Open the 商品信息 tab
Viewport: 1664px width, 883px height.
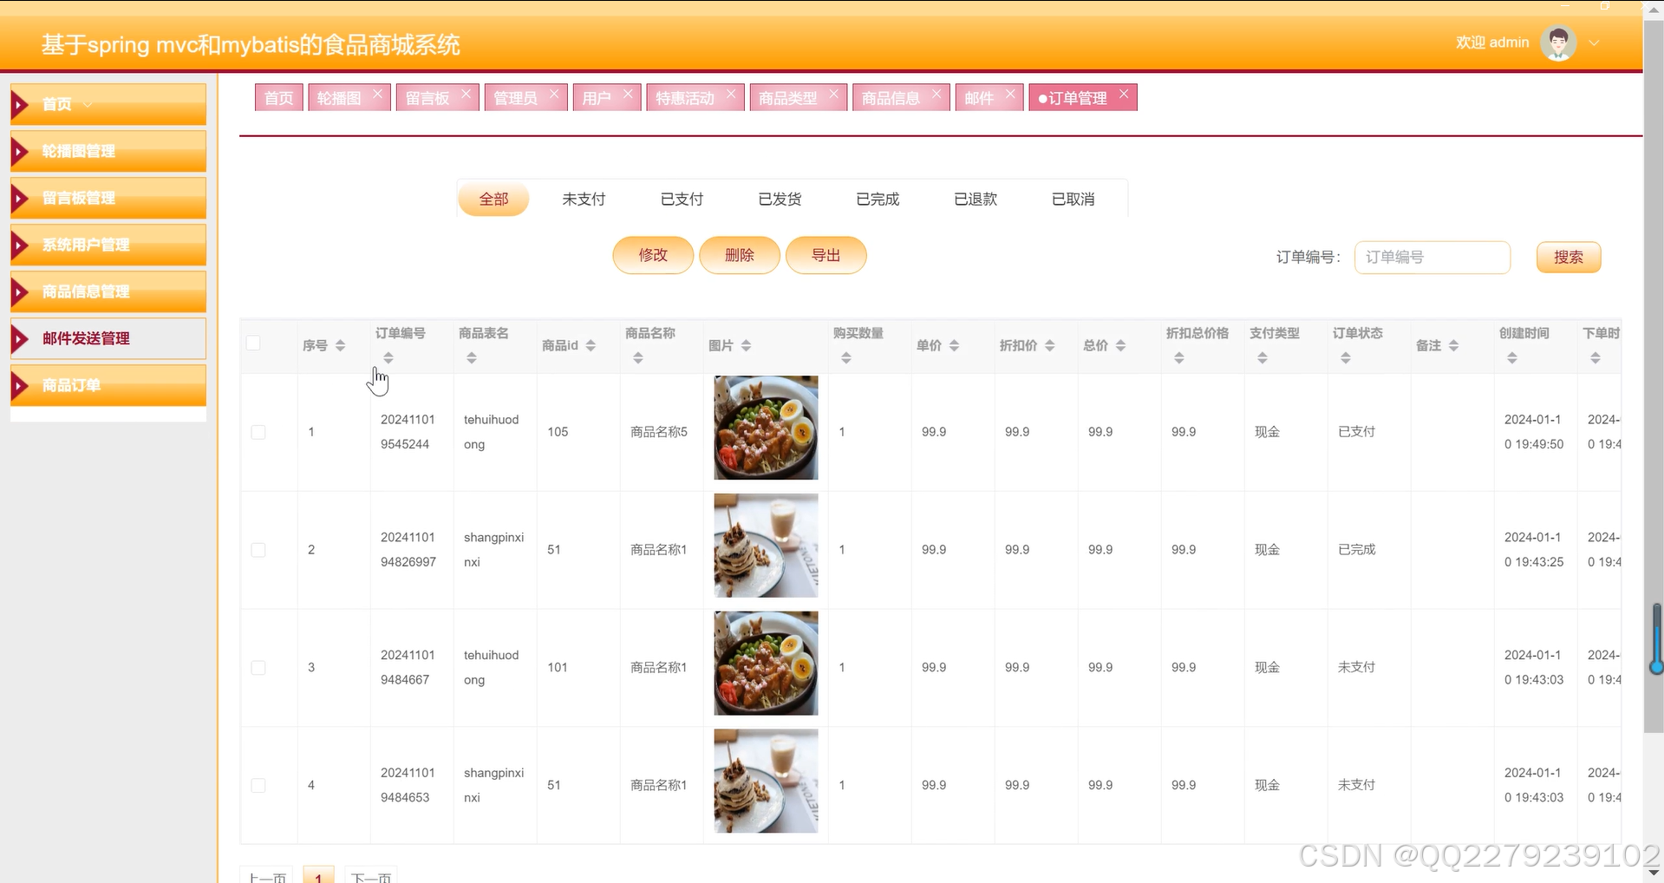[x=891, y=97]
